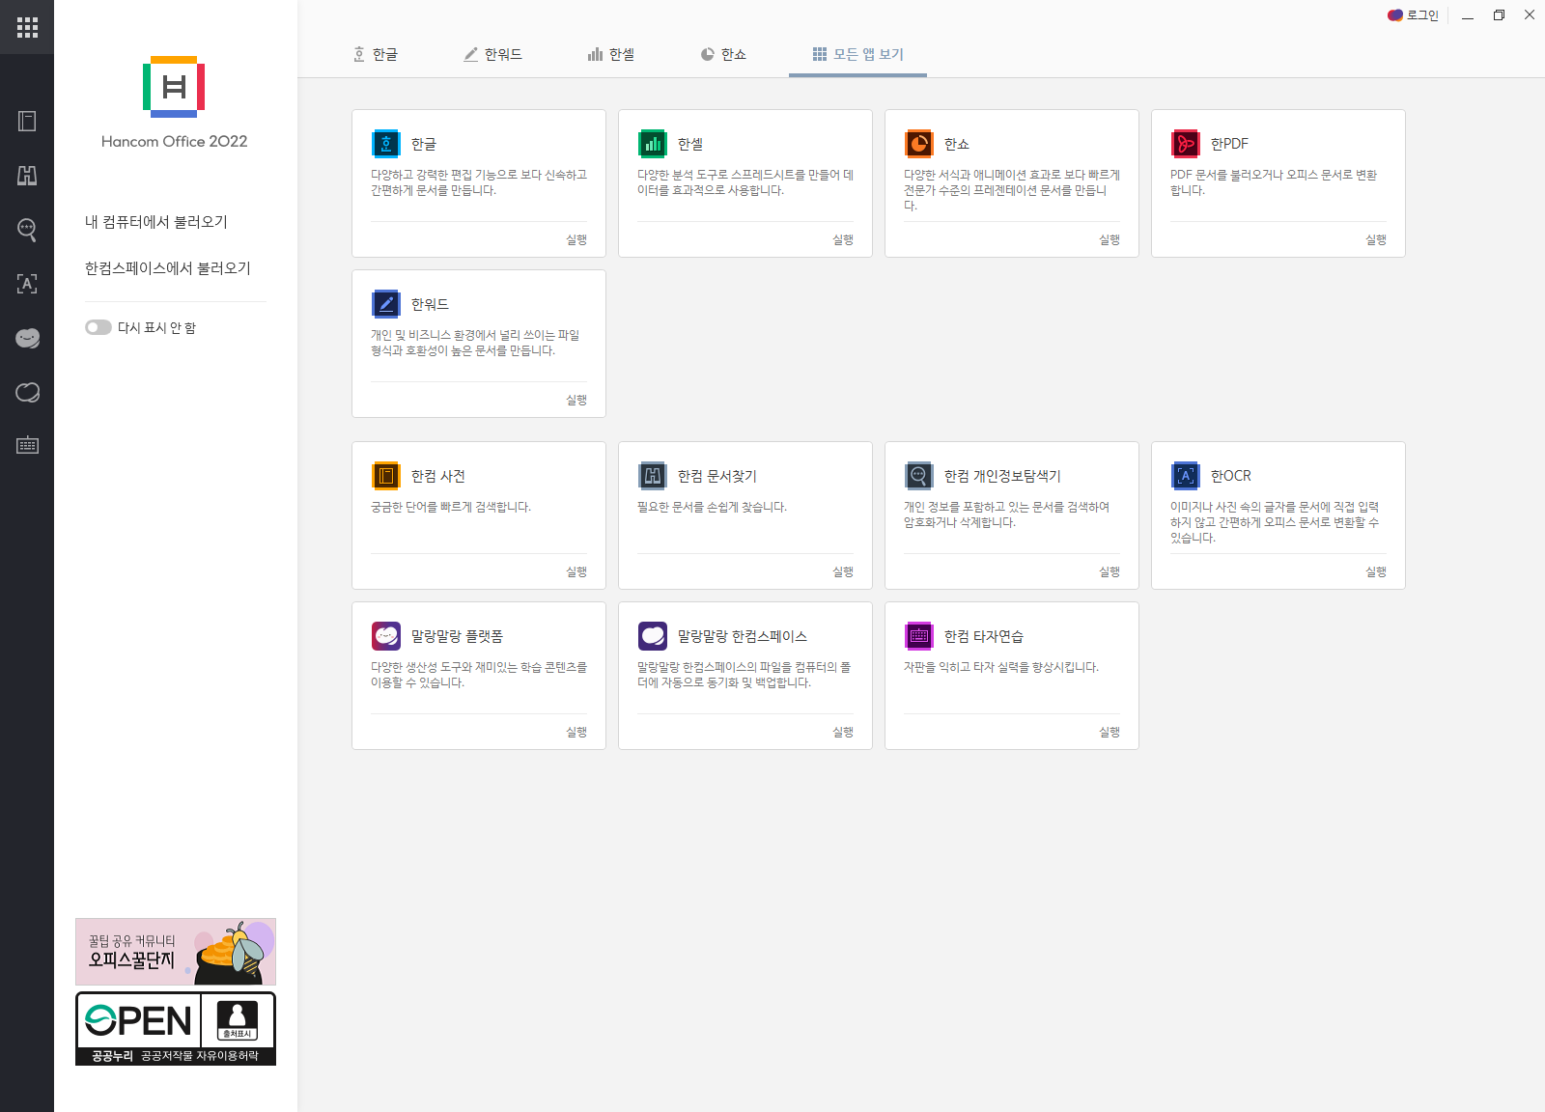Click the 한셀 card icon

[653, 144]
